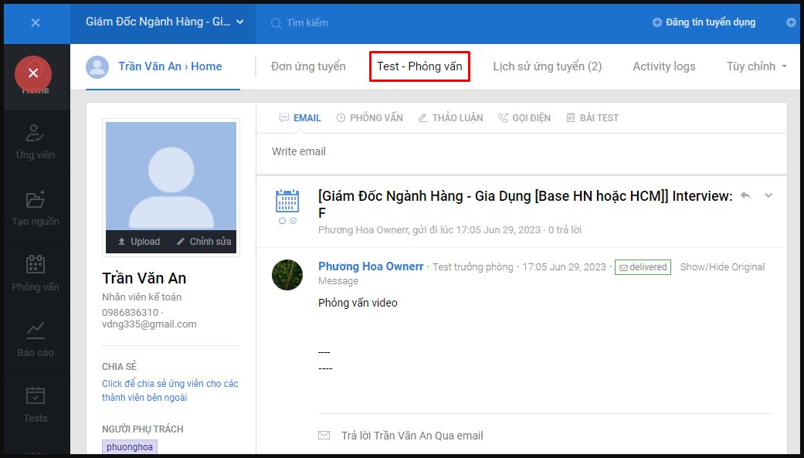
Task: Open the Trần Văn An › Home breadcrumb
Action: 170,66
